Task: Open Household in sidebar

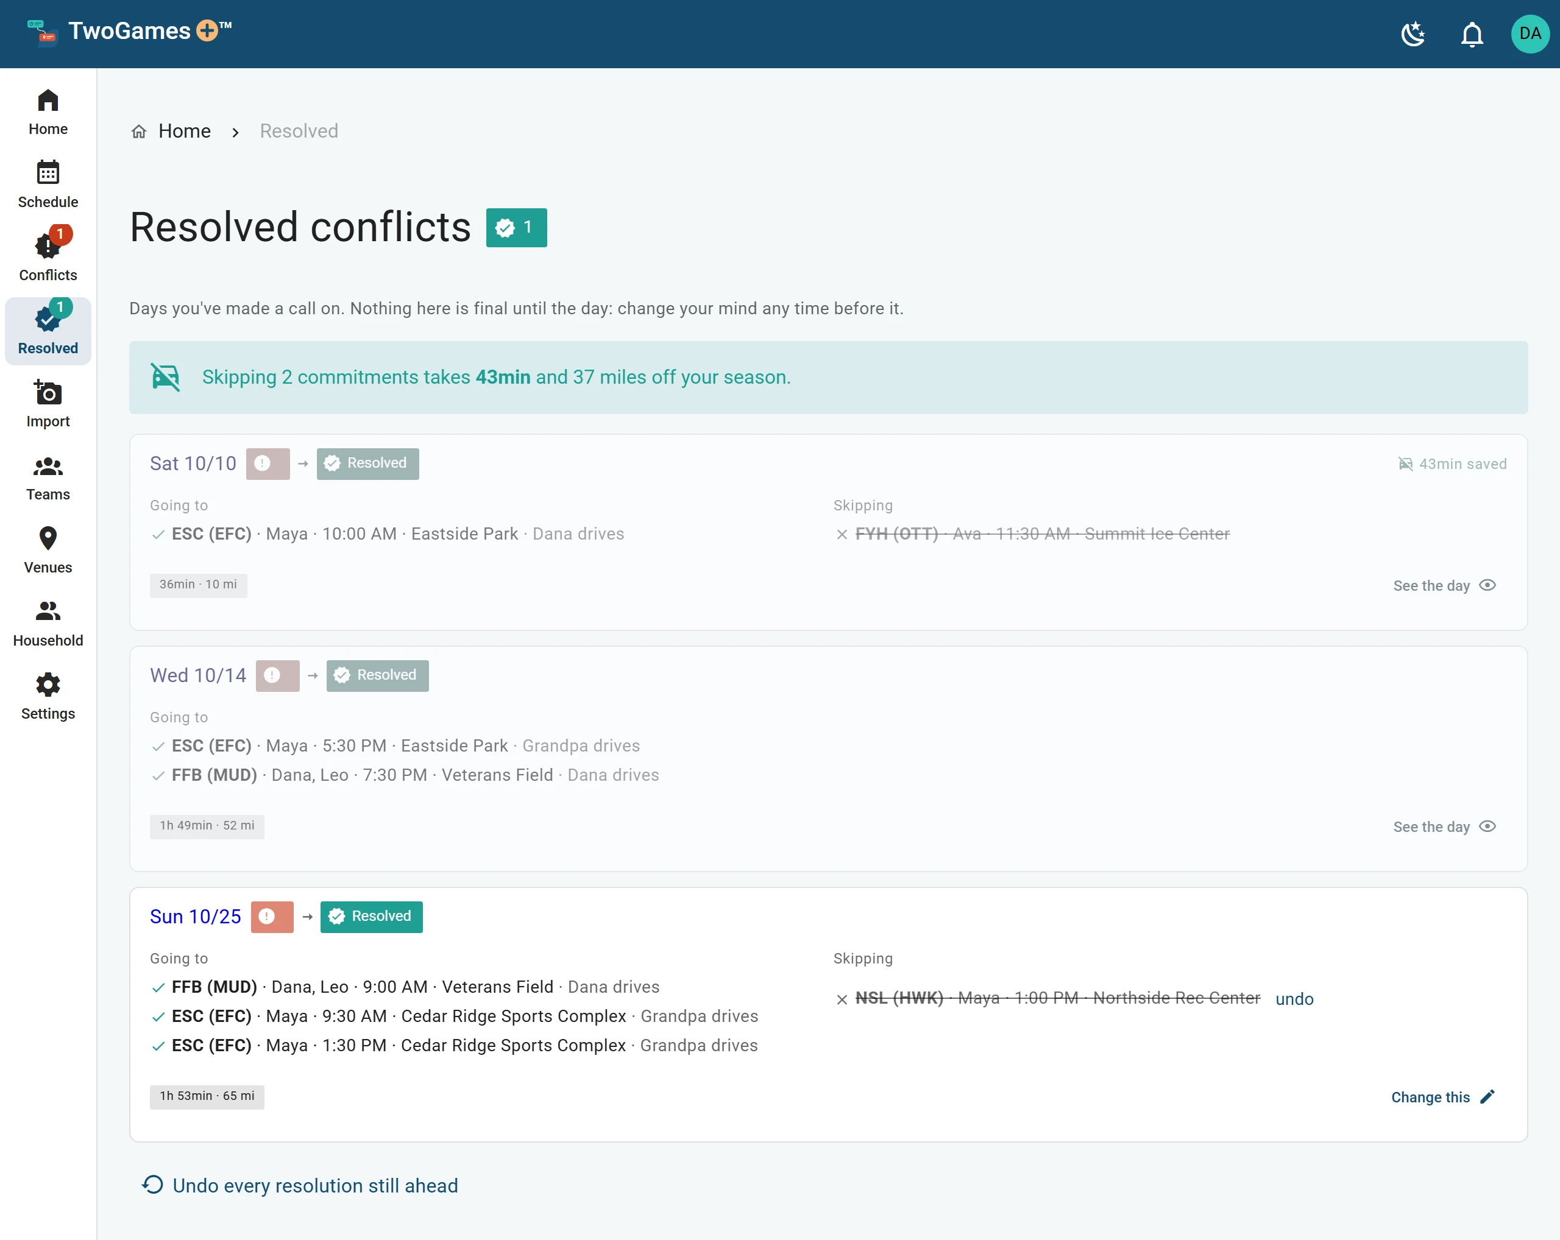Action: pyautogui.click(x=48, y=623)
